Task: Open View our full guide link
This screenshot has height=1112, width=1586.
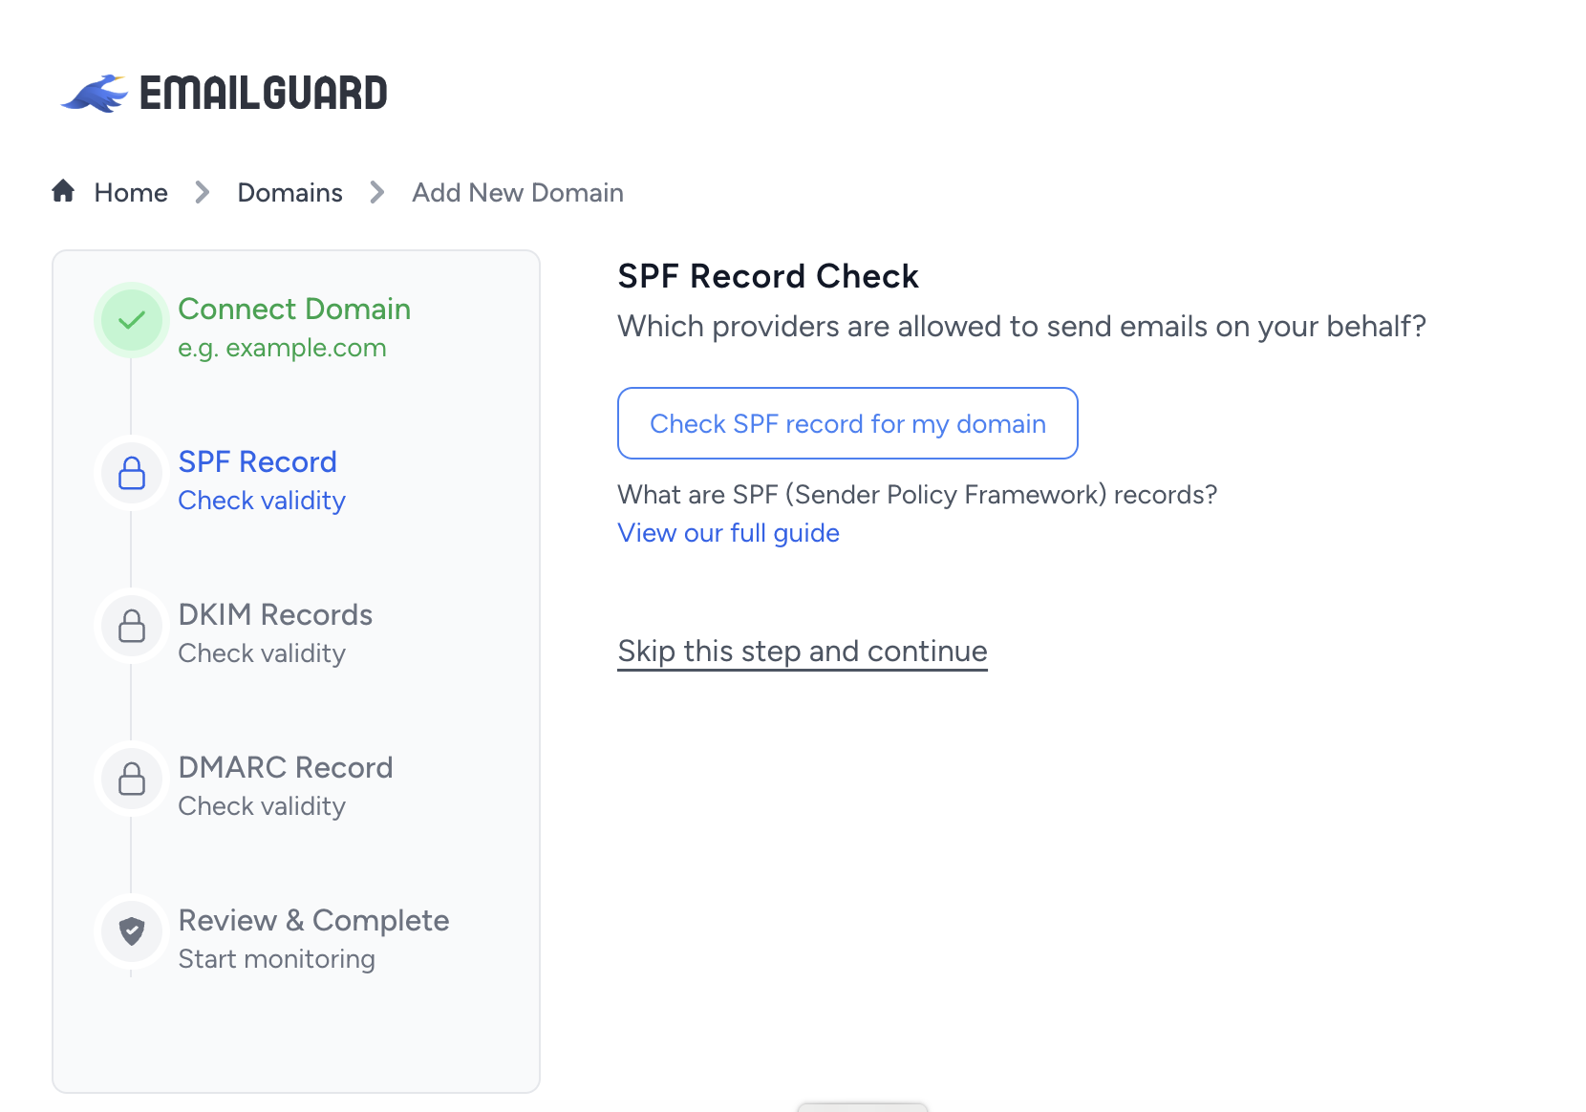Action: (728, 533)
